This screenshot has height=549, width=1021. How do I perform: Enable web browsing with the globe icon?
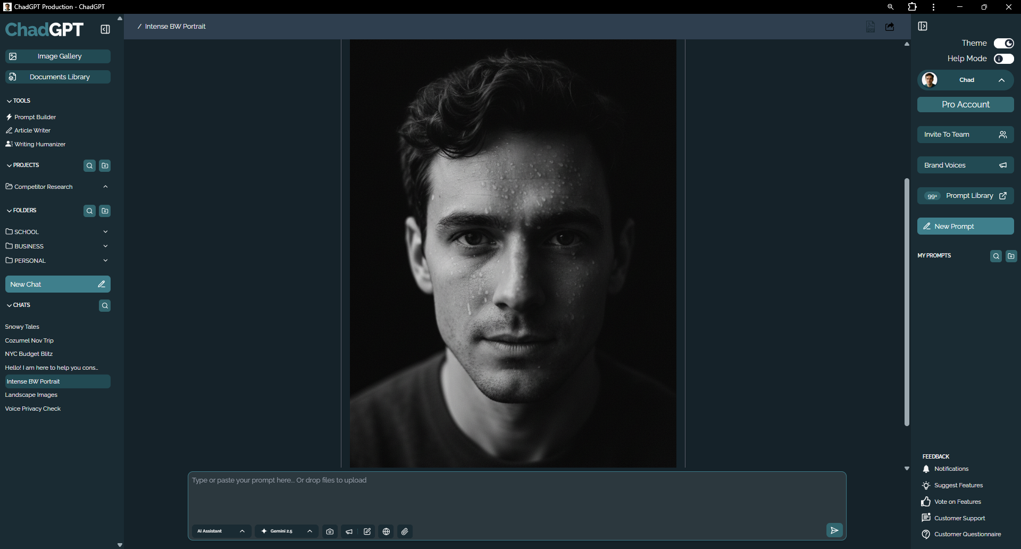pyautogui.click(x=386, y=531)
